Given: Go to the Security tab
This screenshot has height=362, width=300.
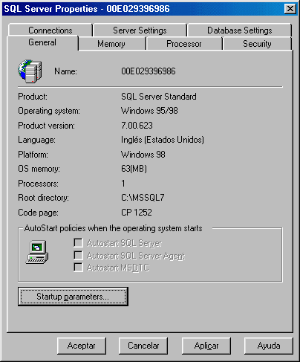Looking at the screenshot, I should (x=257, y=44).
